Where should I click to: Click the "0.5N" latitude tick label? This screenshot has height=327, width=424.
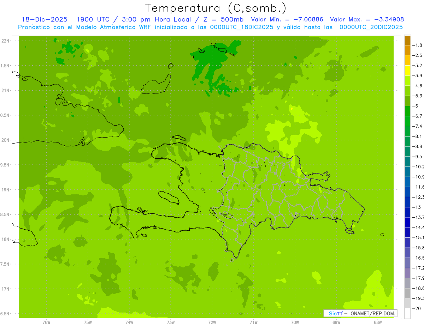tap(5, 115)
